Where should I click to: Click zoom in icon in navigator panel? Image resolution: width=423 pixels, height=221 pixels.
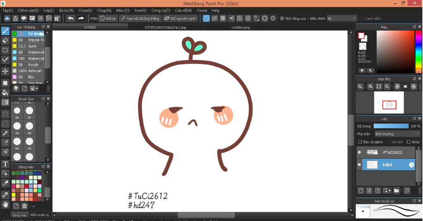[x=371, y=87]
